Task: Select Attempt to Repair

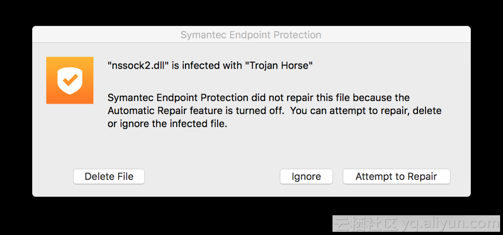Action: click(397, 176)
